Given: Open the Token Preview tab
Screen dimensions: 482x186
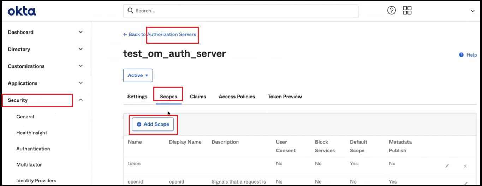Looking at the screenshot, I should coord(285,97).
